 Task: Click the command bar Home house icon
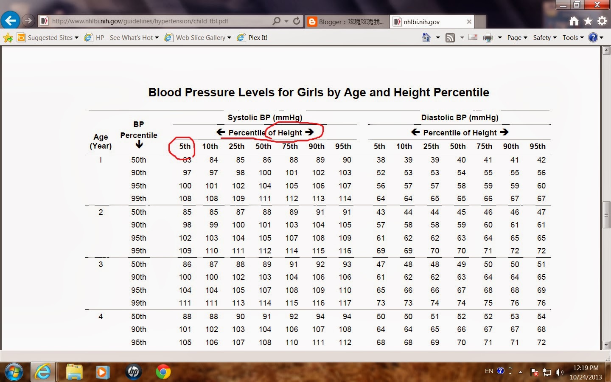click(x=426, y=37)
